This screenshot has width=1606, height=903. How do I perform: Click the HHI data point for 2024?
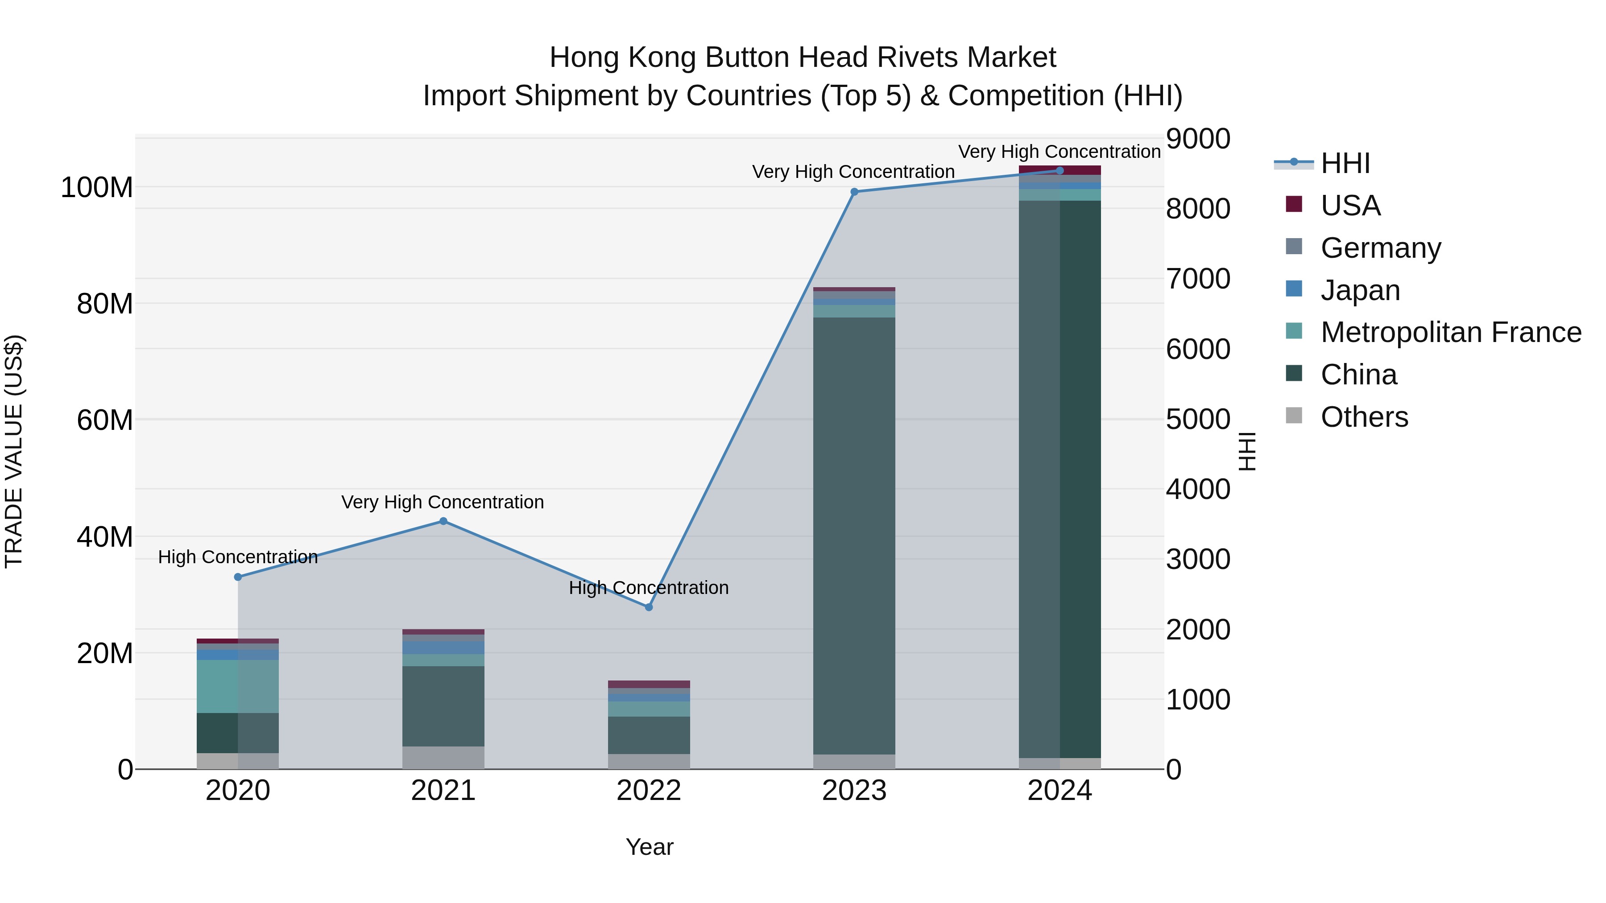tap(1060, 171)
